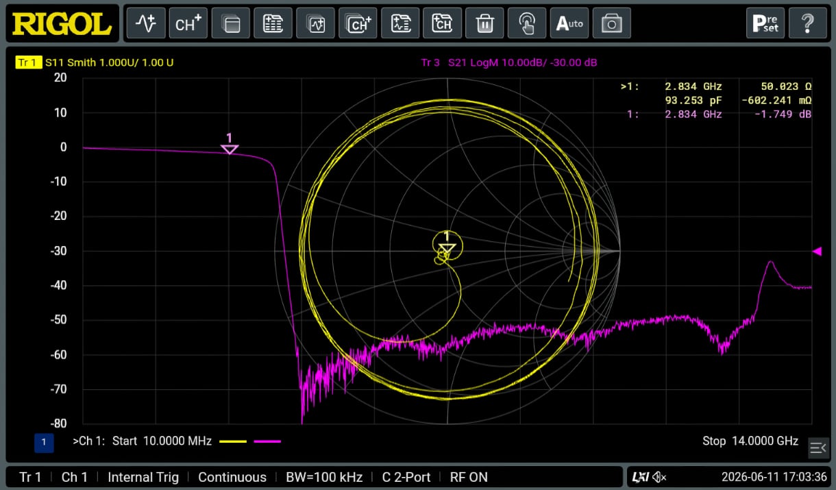This screenshot has width=836, height=490.
Task: Click the -80 label on Y axis
Action: [x=58, y=424]
